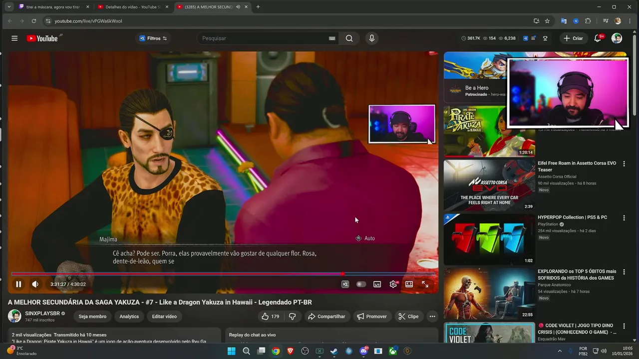Open Chrome extensions puzzle icon
This screenshot has height=359, width=639.
click(588, 21)
